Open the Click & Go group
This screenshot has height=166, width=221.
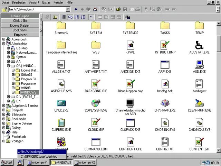(20, 21)
